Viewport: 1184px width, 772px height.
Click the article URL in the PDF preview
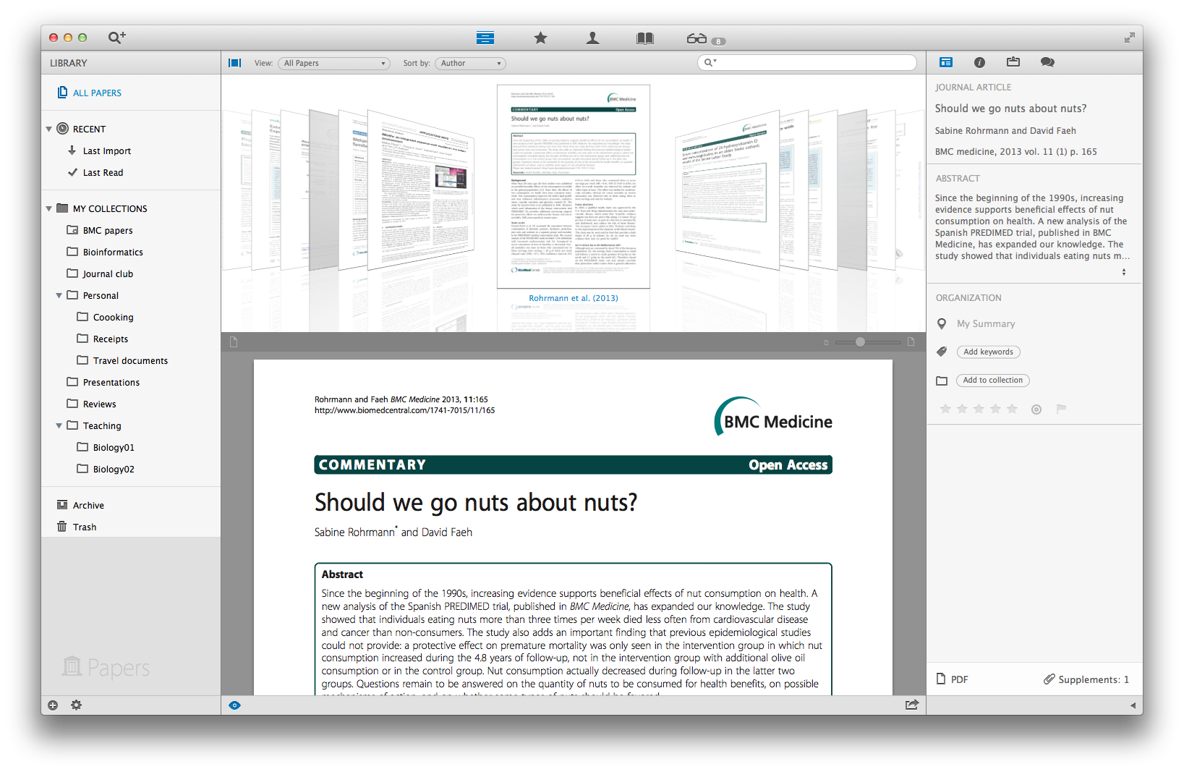(404, 410)
